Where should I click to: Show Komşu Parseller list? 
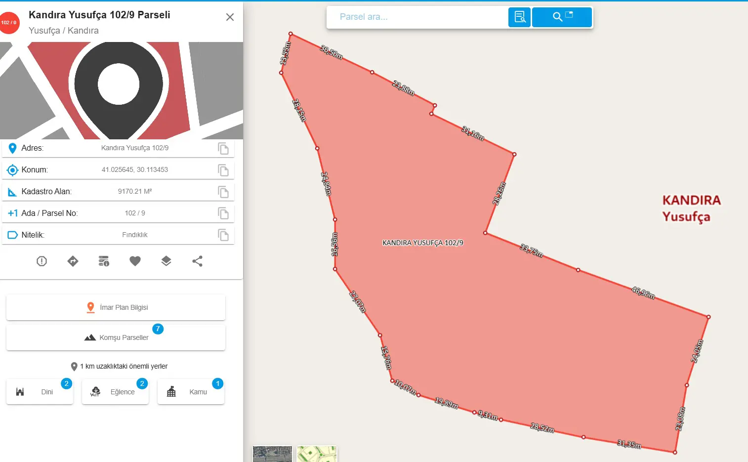coord(116,337)
